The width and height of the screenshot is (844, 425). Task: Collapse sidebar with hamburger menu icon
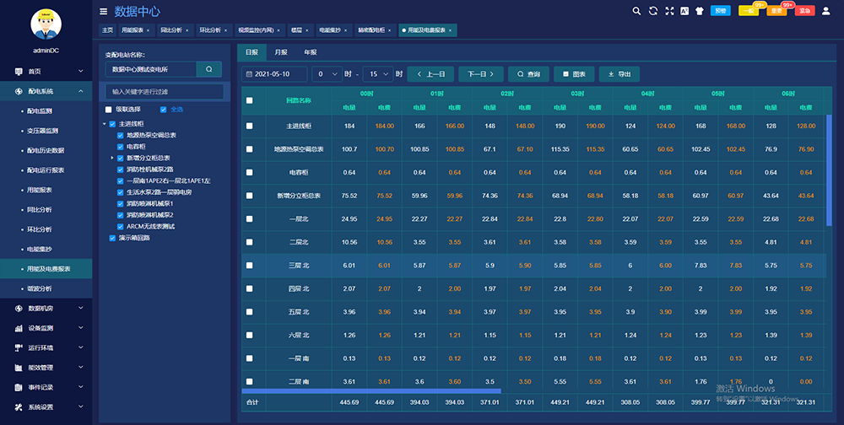[x=103, y=12]
